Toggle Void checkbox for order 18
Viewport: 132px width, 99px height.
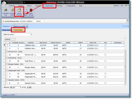point(105,73)
